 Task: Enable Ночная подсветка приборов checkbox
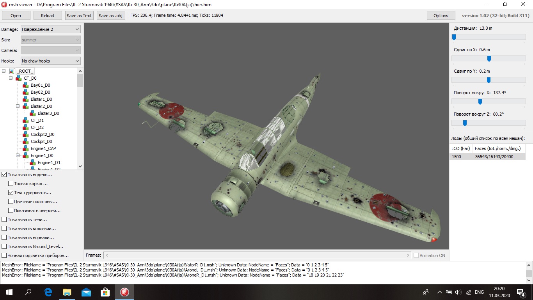pos(4,255)
